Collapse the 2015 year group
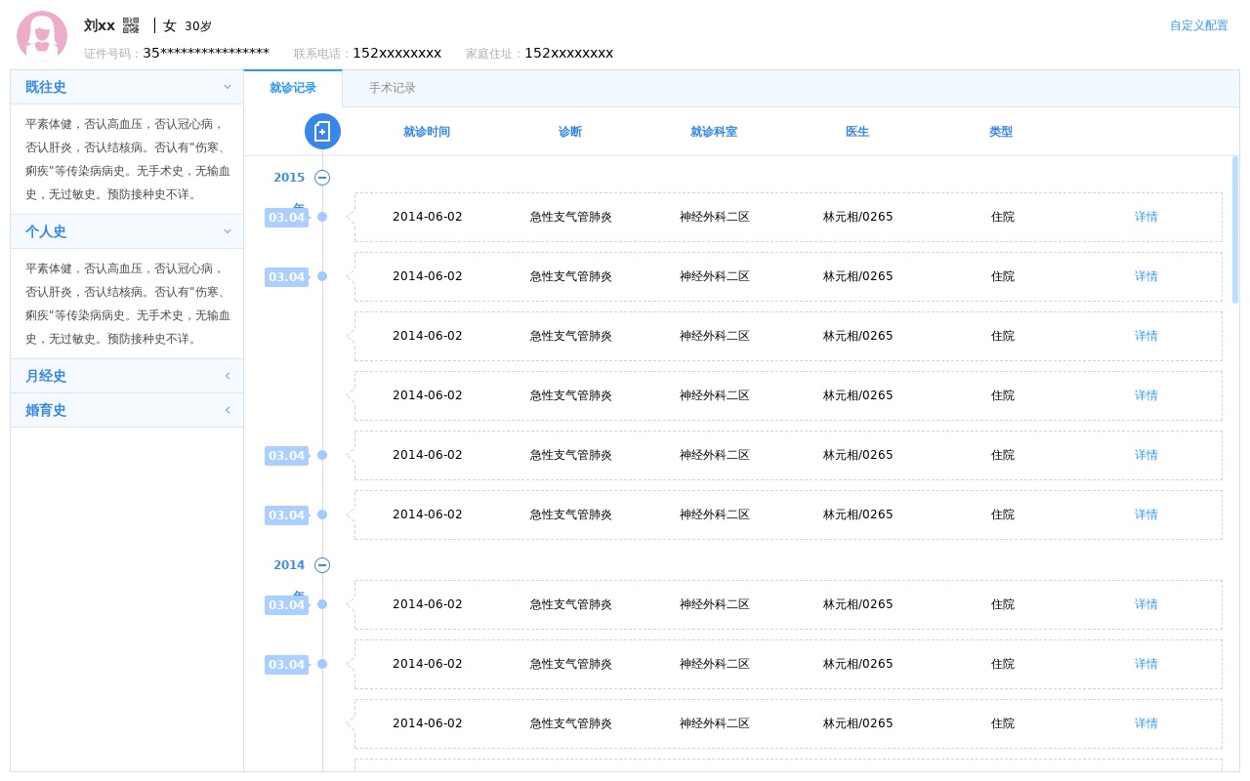Screen dimensions: 1250x781 point(322,178)
